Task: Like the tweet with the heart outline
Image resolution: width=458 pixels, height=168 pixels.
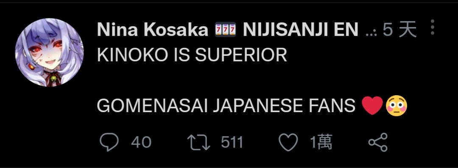Action: coord(288,142)
